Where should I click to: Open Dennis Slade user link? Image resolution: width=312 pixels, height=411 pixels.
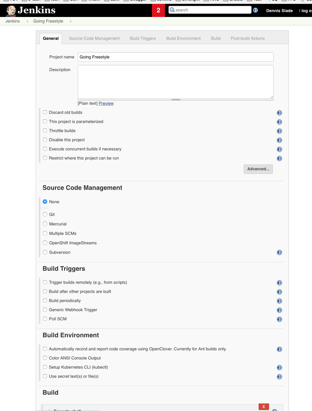pyautogui.click(x=279, y=10)
